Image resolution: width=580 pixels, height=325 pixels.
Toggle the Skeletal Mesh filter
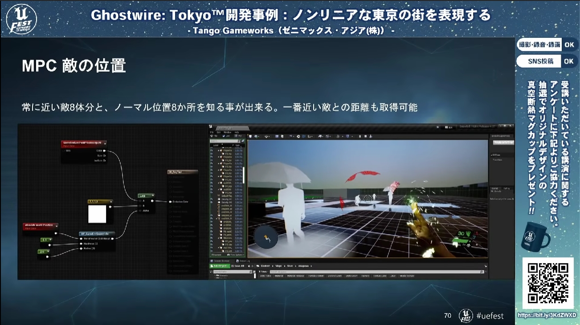(x=335, y=276)
